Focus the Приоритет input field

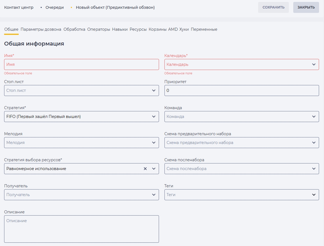(x=242, y=91)
